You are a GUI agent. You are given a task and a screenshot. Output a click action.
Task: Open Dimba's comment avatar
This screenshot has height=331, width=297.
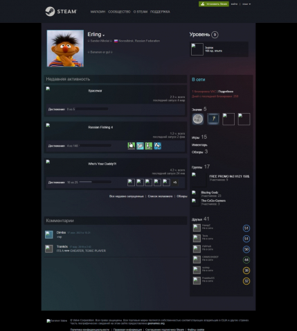49,235
